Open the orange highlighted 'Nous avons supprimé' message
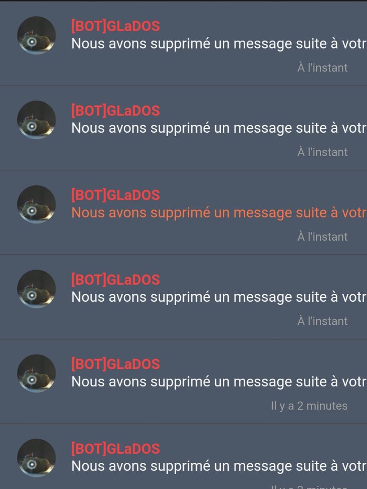This screenshot has height=489, width=367. click(x=219, y=213)
